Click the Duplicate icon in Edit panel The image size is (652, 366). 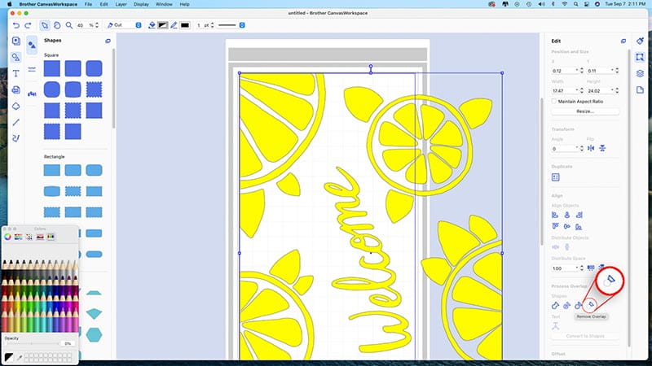pos(556,176)
